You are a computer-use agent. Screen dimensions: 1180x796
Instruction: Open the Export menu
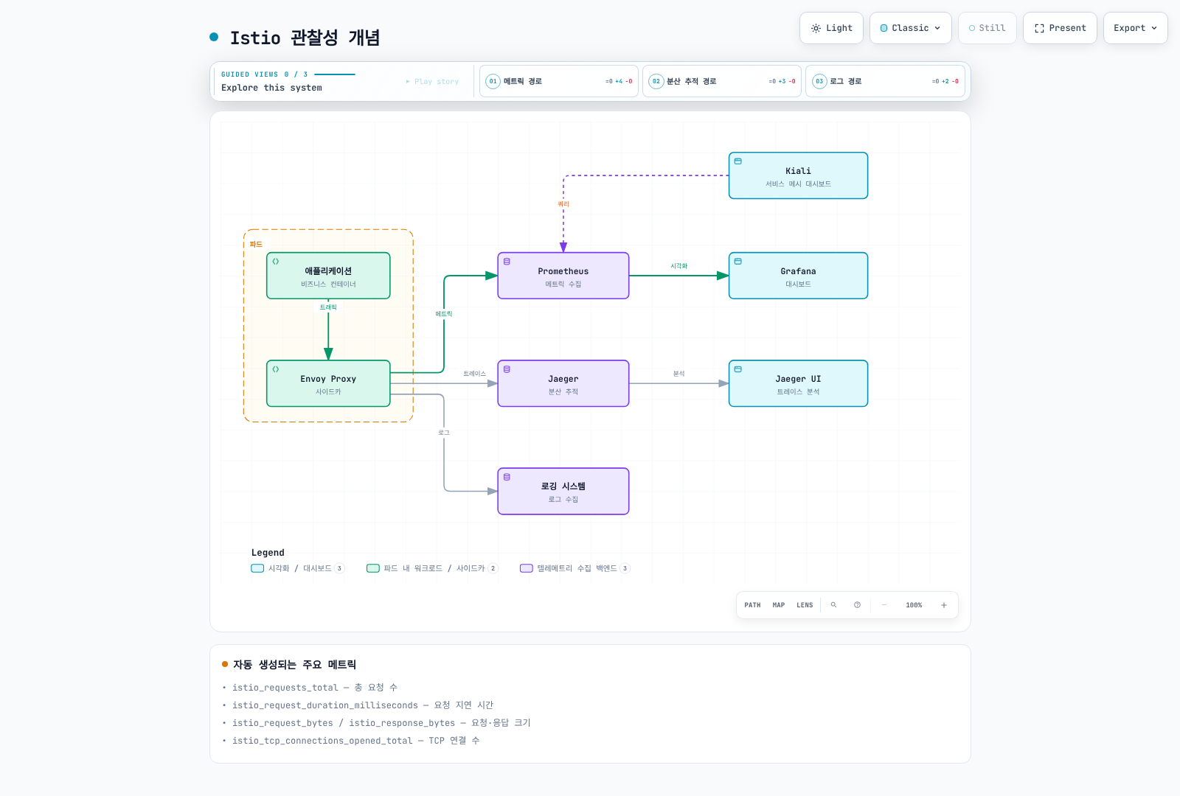(x=1135, y=28)
